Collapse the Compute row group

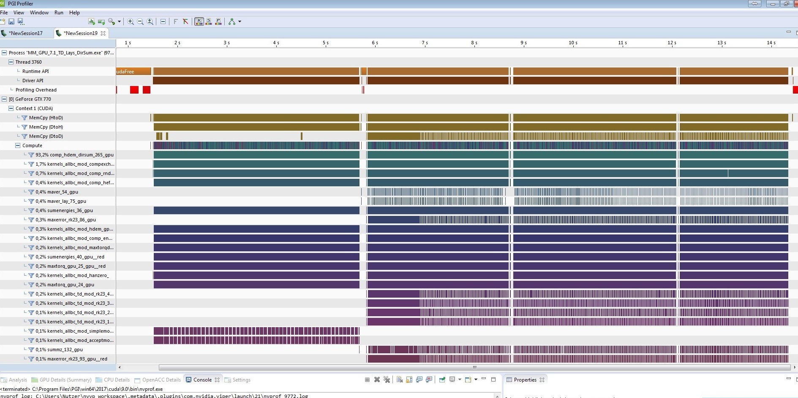[x=18, y=145]
